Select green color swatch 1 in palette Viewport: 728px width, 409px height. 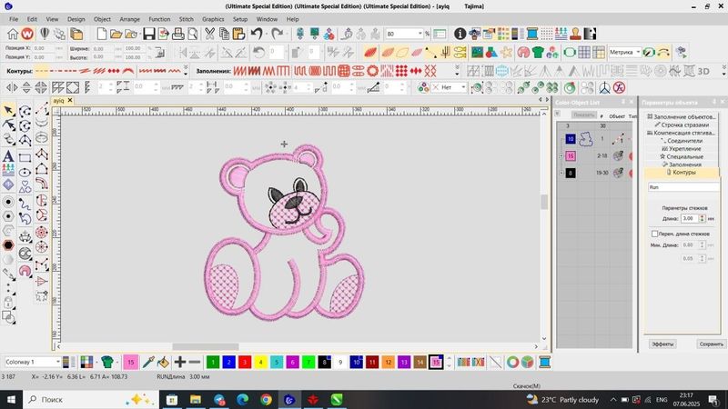[x=213, y=362]
